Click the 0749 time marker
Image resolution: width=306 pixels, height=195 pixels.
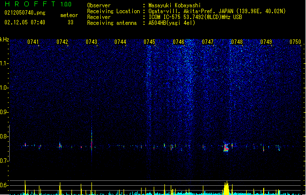click(266, 42)
